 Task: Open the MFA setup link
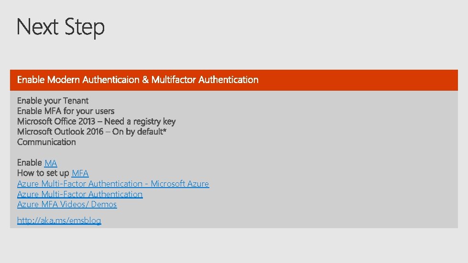(80, 173)
